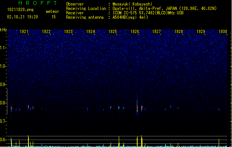This screenshot has height=147, width=232.
Task: Click the 0.8 kHz axis label
Action: (3, 103)
